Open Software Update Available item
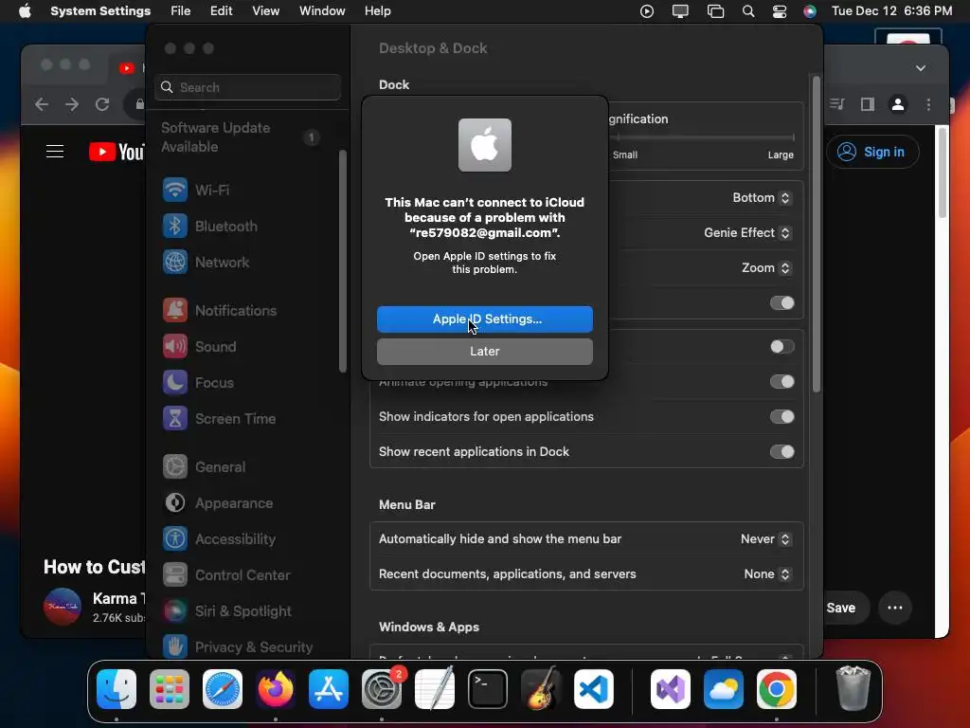 tap(242, 136)
